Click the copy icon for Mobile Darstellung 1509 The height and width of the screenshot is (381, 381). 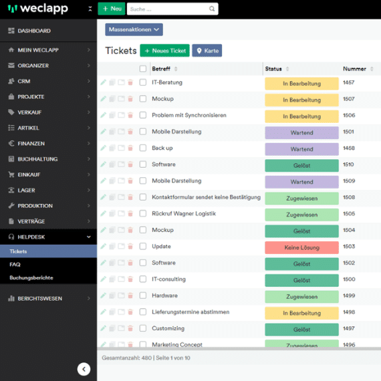coord(112,180)
